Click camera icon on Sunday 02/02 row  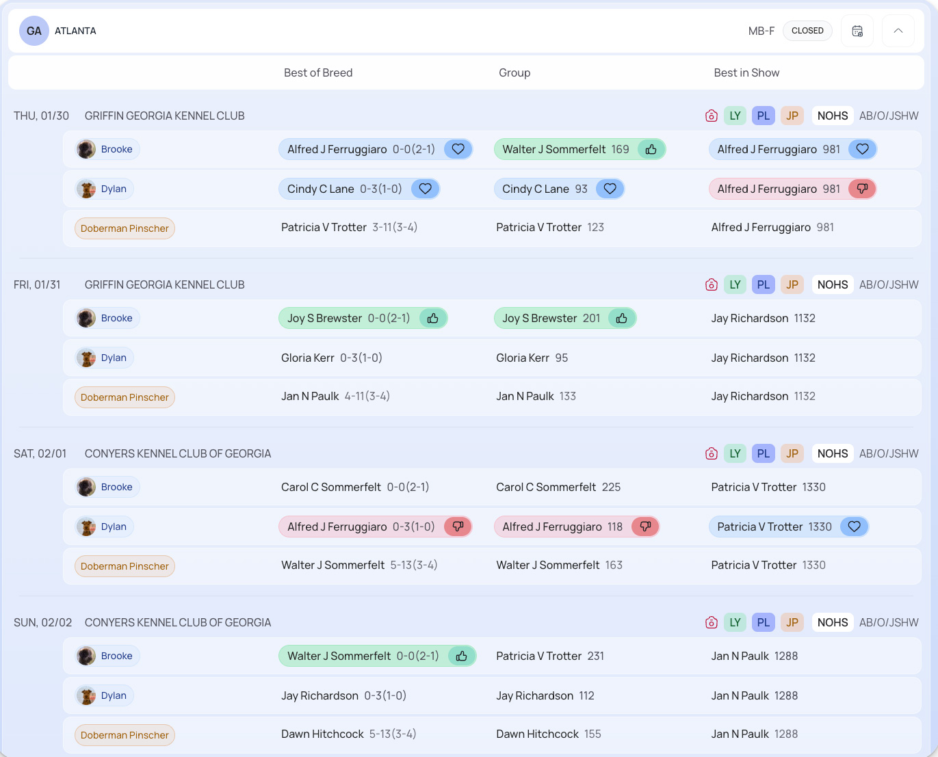tap(711, 622)
